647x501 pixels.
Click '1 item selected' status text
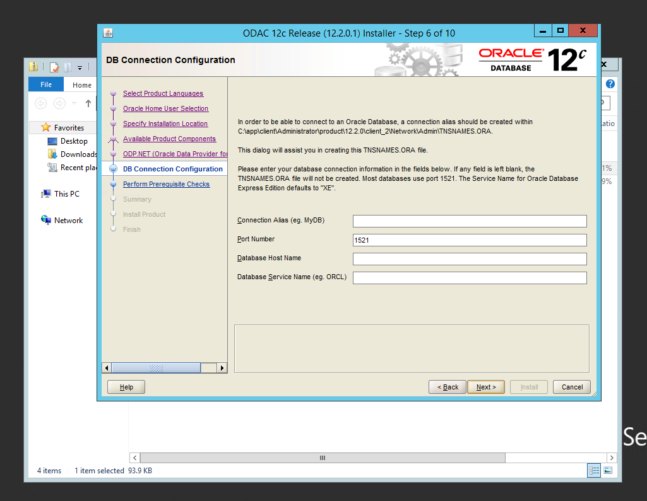[x=99, y=471]
